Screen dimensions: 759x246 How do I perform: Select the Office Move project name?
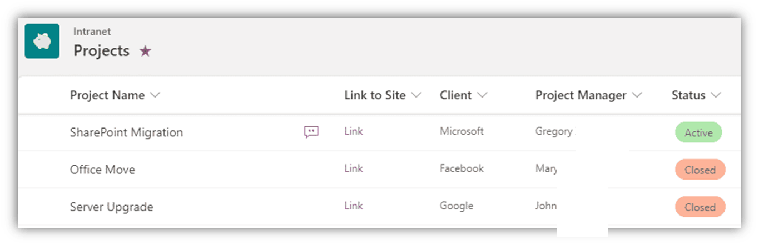102,170
